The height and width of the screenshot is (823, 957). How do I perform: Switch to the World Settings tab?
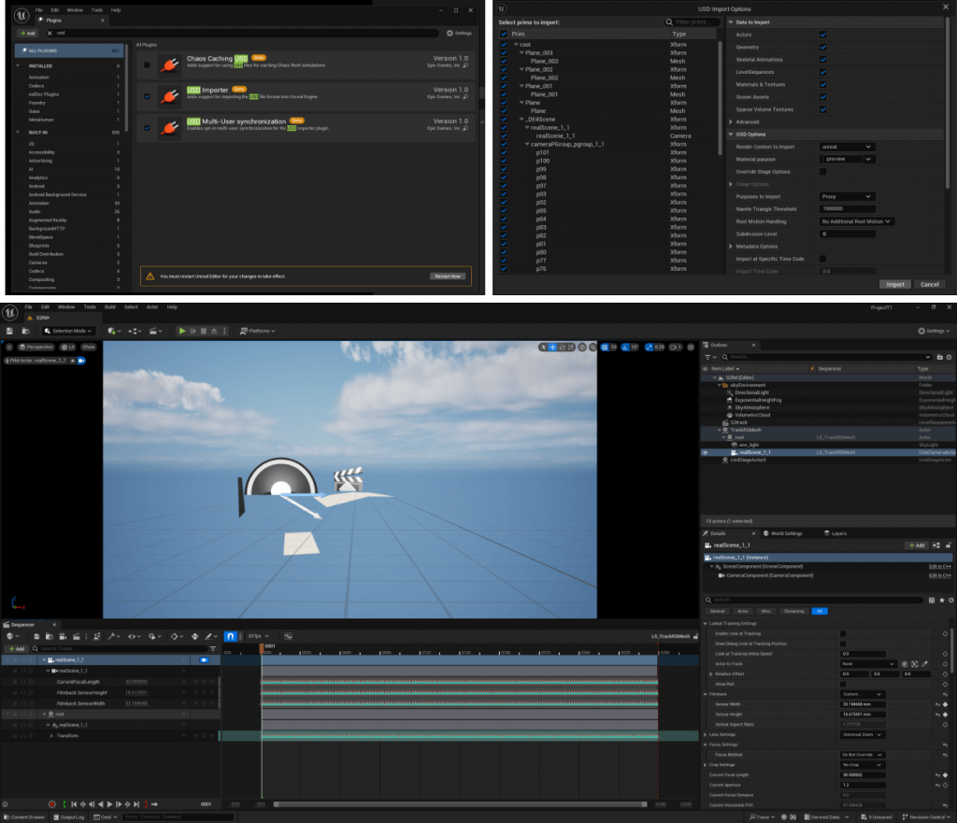(x=782, y=533)
